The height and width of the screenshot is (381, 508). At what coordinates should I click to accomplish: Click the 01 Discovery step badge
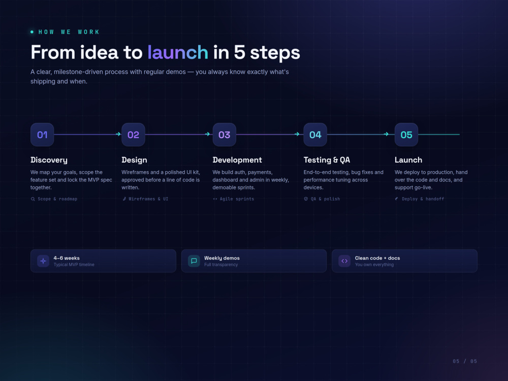42,135
